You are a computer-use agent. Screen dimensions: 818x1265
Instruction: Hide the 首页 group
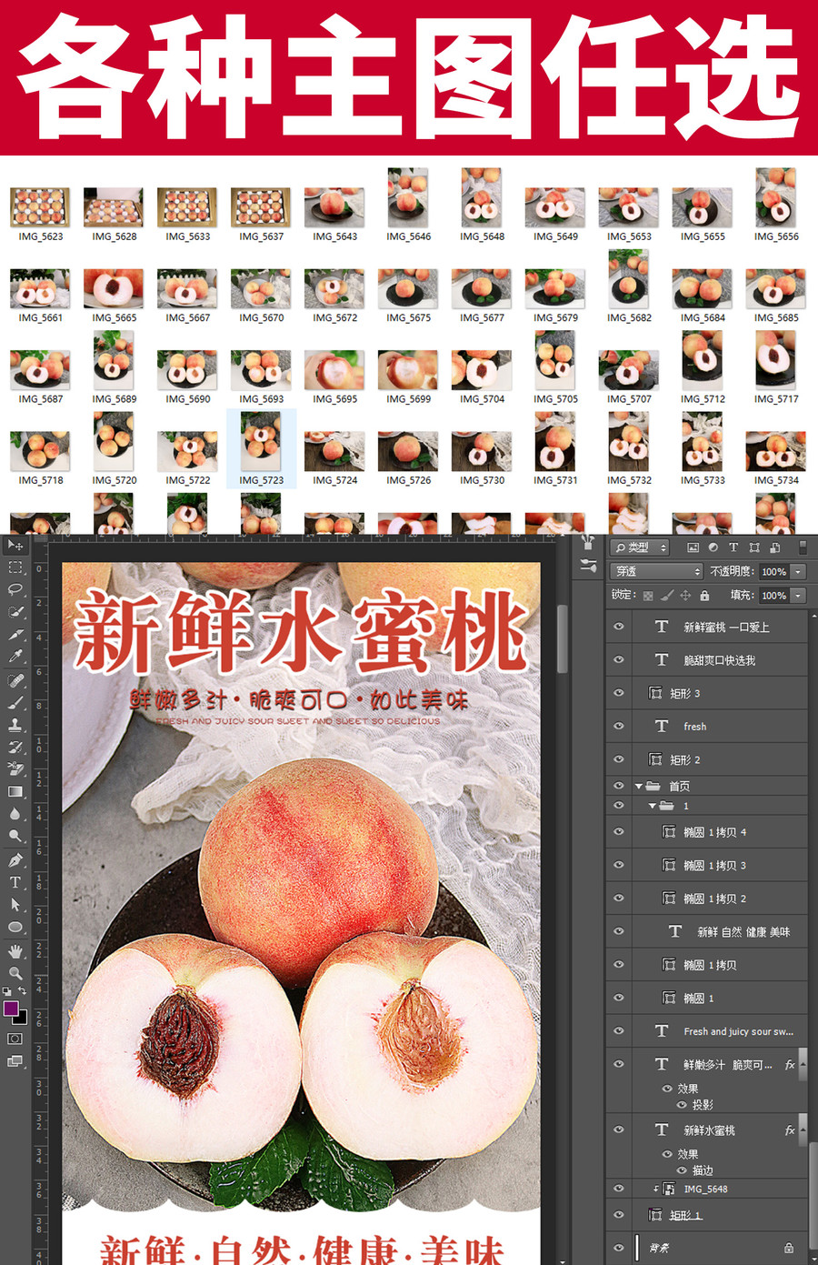tap(619, 786)
